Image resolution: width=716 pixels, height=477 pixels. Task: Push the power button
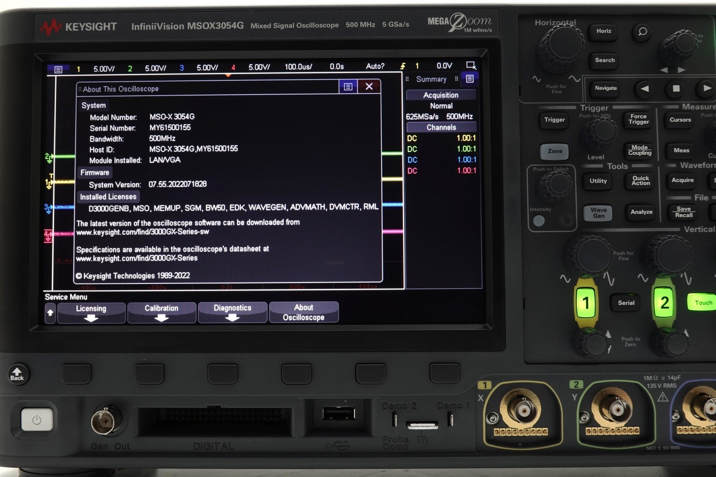pyautogui.click(x=37, y=420)
